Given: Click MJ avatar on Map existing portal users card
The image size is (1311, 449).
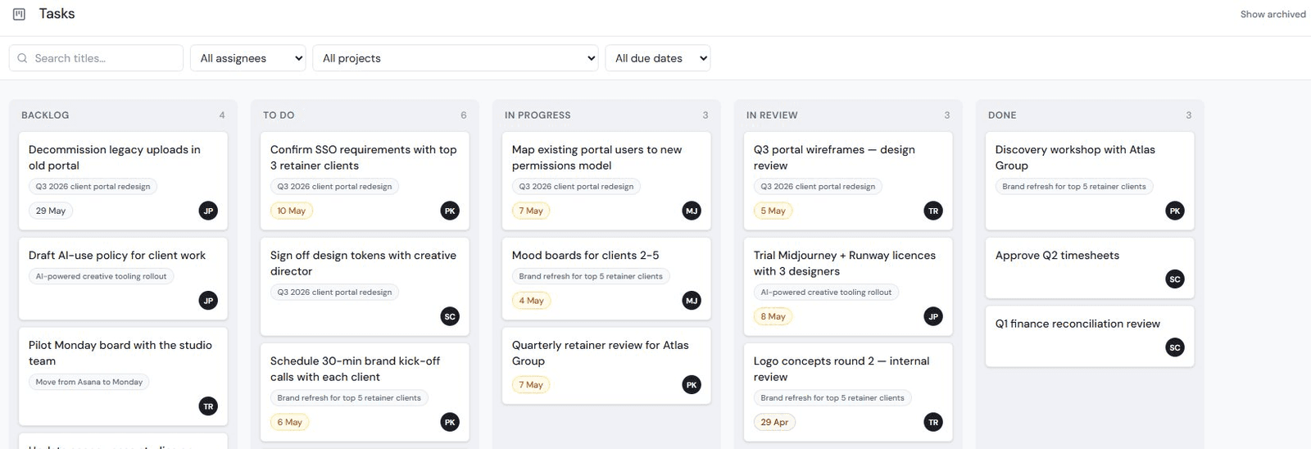Looking at the screenshot, I should pyautogui.click(x=692, y=211).
